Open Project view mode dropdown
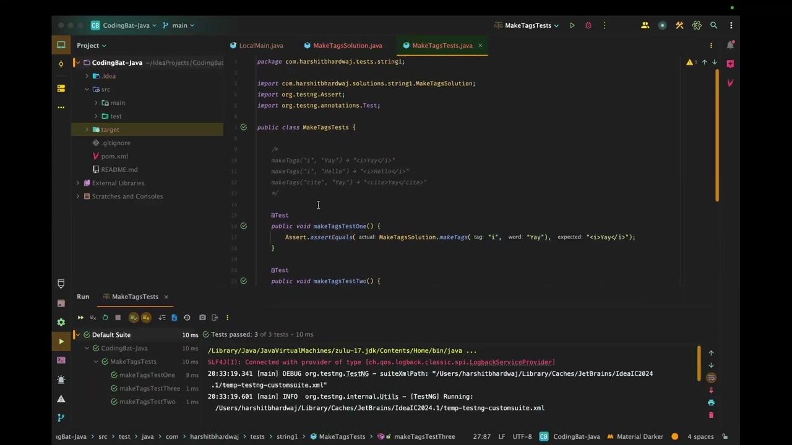The width and height of the screenshot is (792, 445). [92, 45]
